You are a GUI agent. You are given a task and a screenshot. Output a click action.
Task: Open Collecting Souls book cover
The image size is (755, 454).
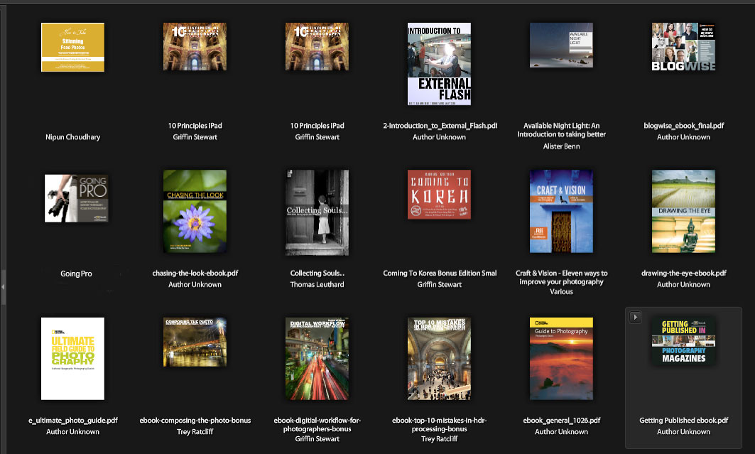tap(317, 212)
